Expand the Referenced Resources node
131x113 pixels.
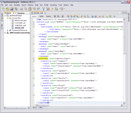pos(8,30)
